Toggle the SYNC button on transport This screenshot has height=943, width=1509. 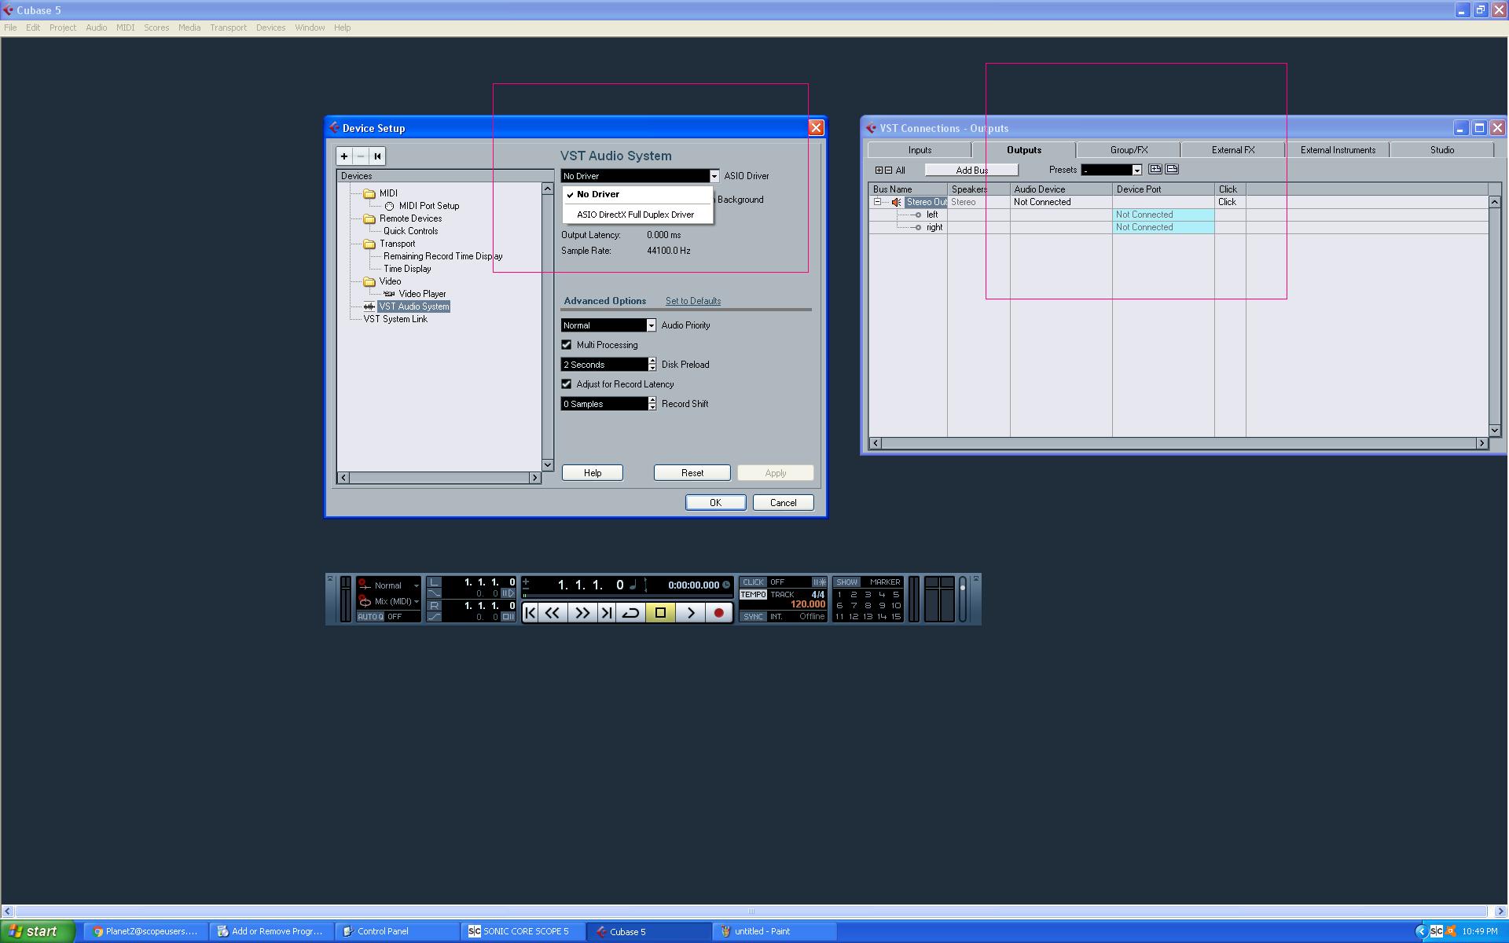click(753, 617)
